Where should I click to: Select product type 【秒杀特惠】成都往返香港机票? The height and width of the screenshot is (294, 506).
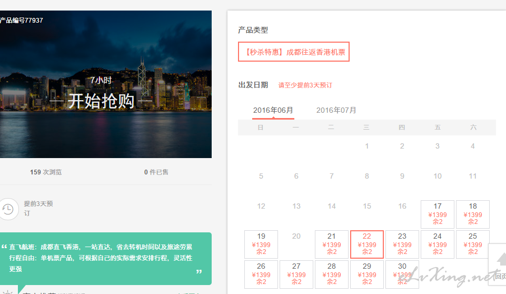[x=294, y=52]
